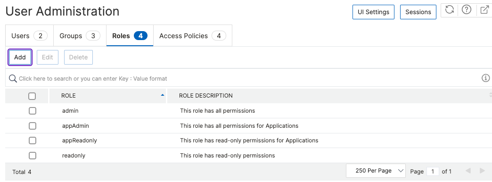Open the Access Policies tab
The height and width of the screenshot is (182, 492).
coord(192,36)
